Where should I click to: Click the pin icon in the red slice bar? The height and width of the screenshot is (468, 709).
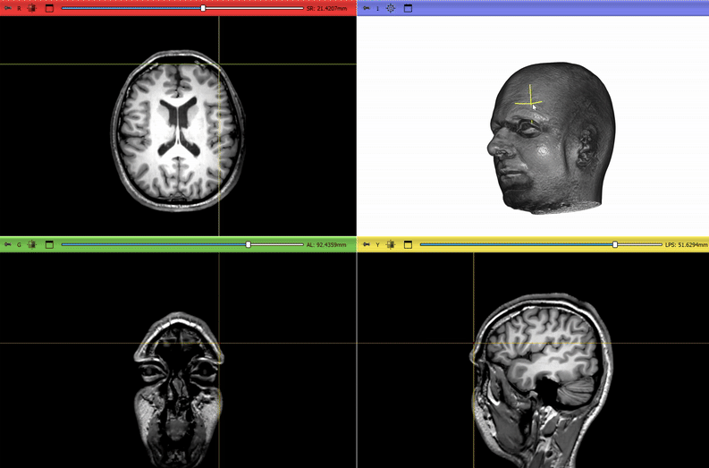(8, 8)
